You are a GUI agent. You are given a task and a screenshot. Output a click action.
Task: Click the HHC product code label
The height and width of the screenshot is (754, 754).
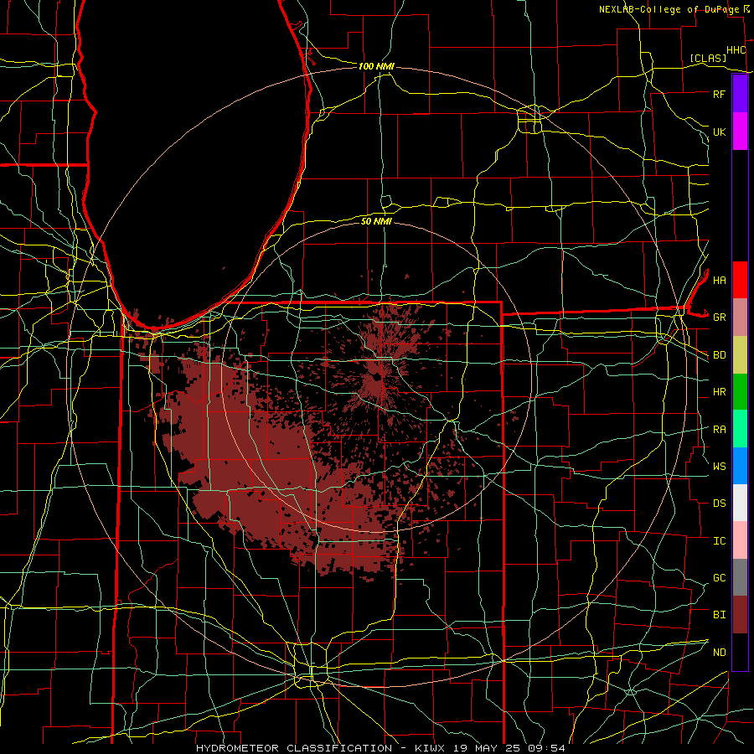click(736, 50)
